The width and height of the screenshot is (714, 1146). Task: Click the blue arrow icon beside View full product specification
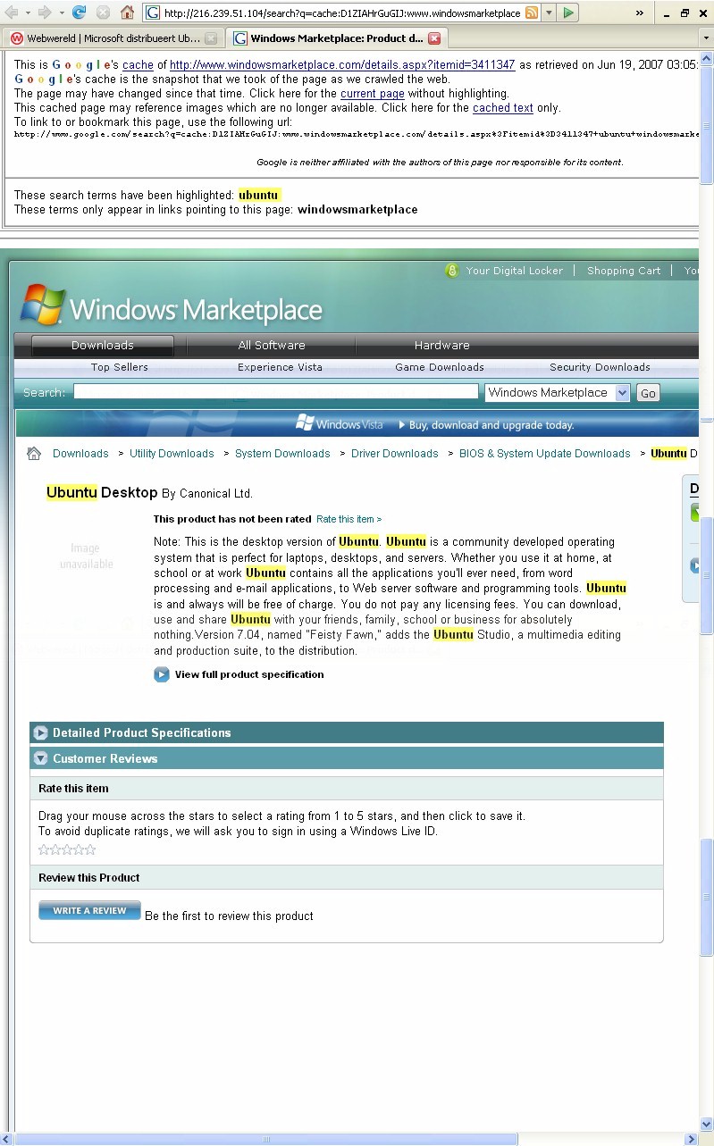tap(162, 674)
